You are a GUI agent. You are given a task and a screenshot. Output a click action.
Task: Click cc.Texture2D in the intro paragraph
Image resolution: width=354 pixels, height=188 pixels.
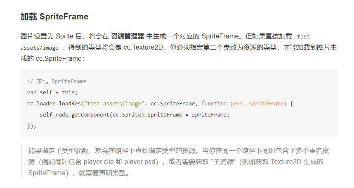144,48
